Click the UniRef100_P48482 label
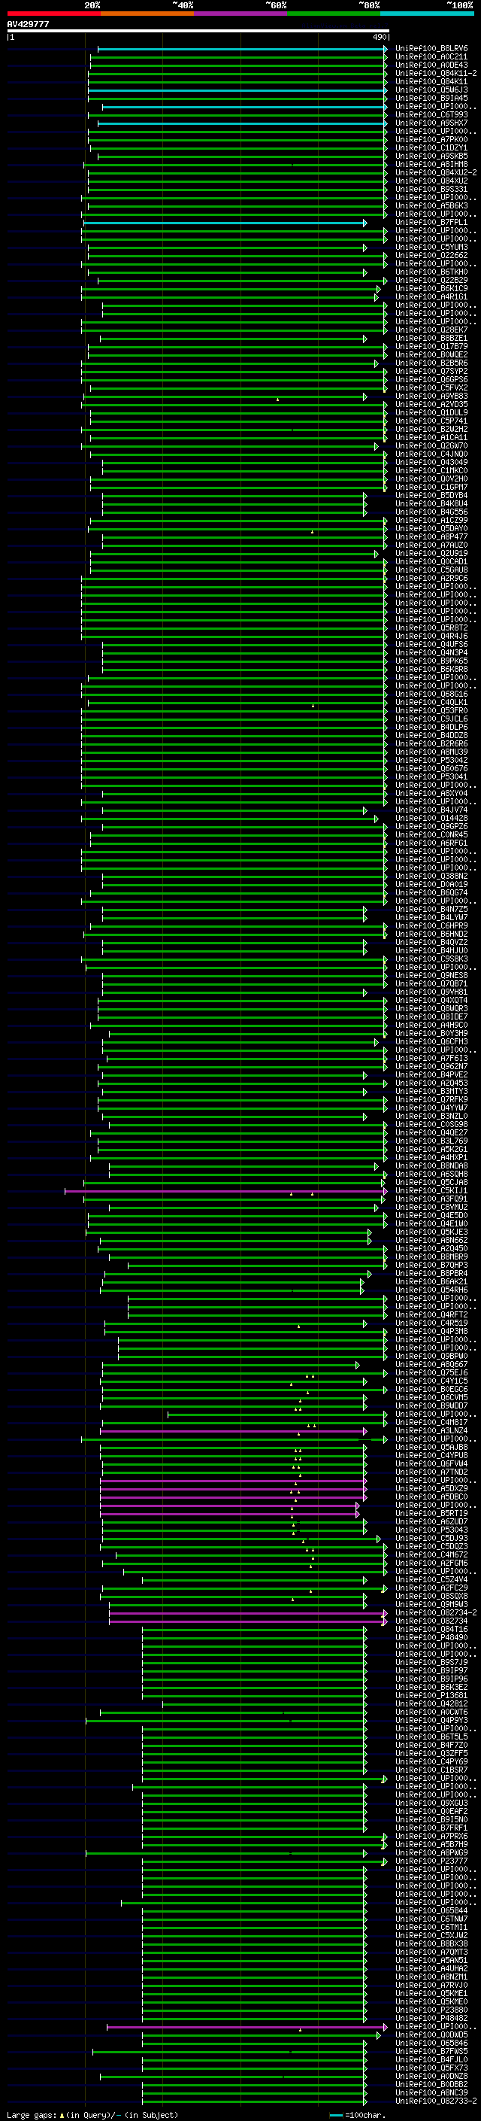Image resolution: width=481 pixels, height=2121 pixels. [431, 2018]
